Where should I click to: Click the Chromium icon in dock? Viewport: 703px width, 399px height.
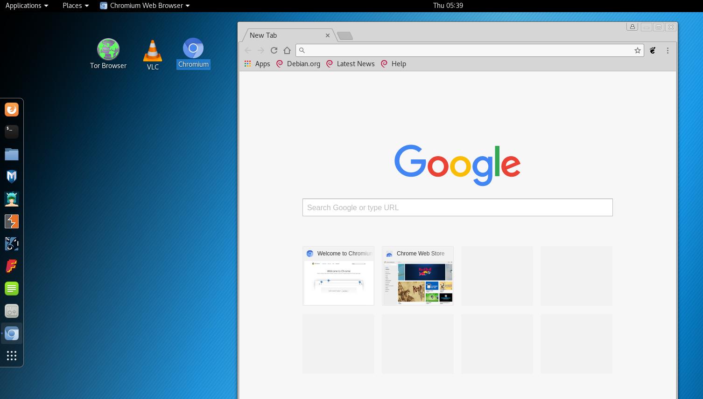pyautogui.click(x=12, y=333)
